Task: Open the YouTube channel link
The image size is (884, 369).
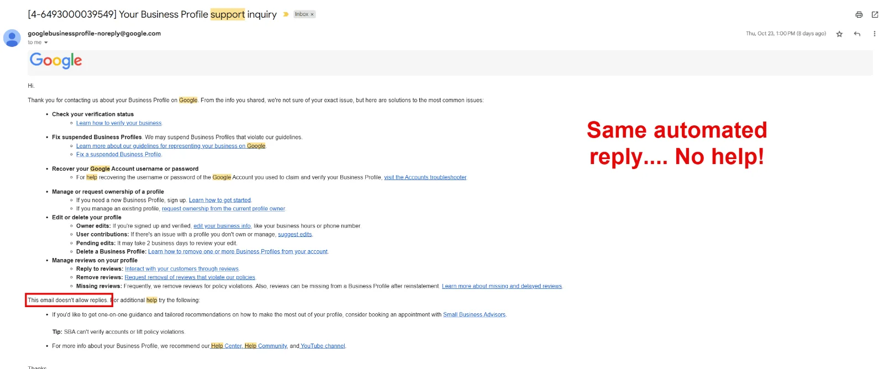Action: click(x=323, y=346)
